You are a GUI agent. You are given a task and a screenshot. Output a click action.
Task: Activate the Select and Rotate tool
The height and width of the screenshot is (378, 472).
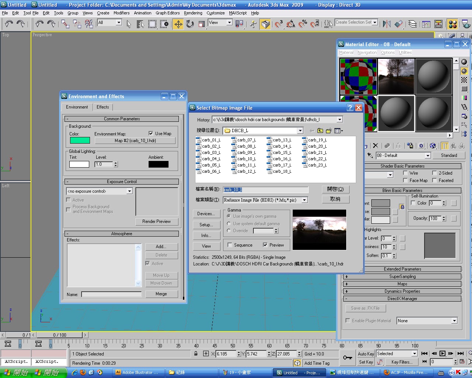[x=190, y=24]
